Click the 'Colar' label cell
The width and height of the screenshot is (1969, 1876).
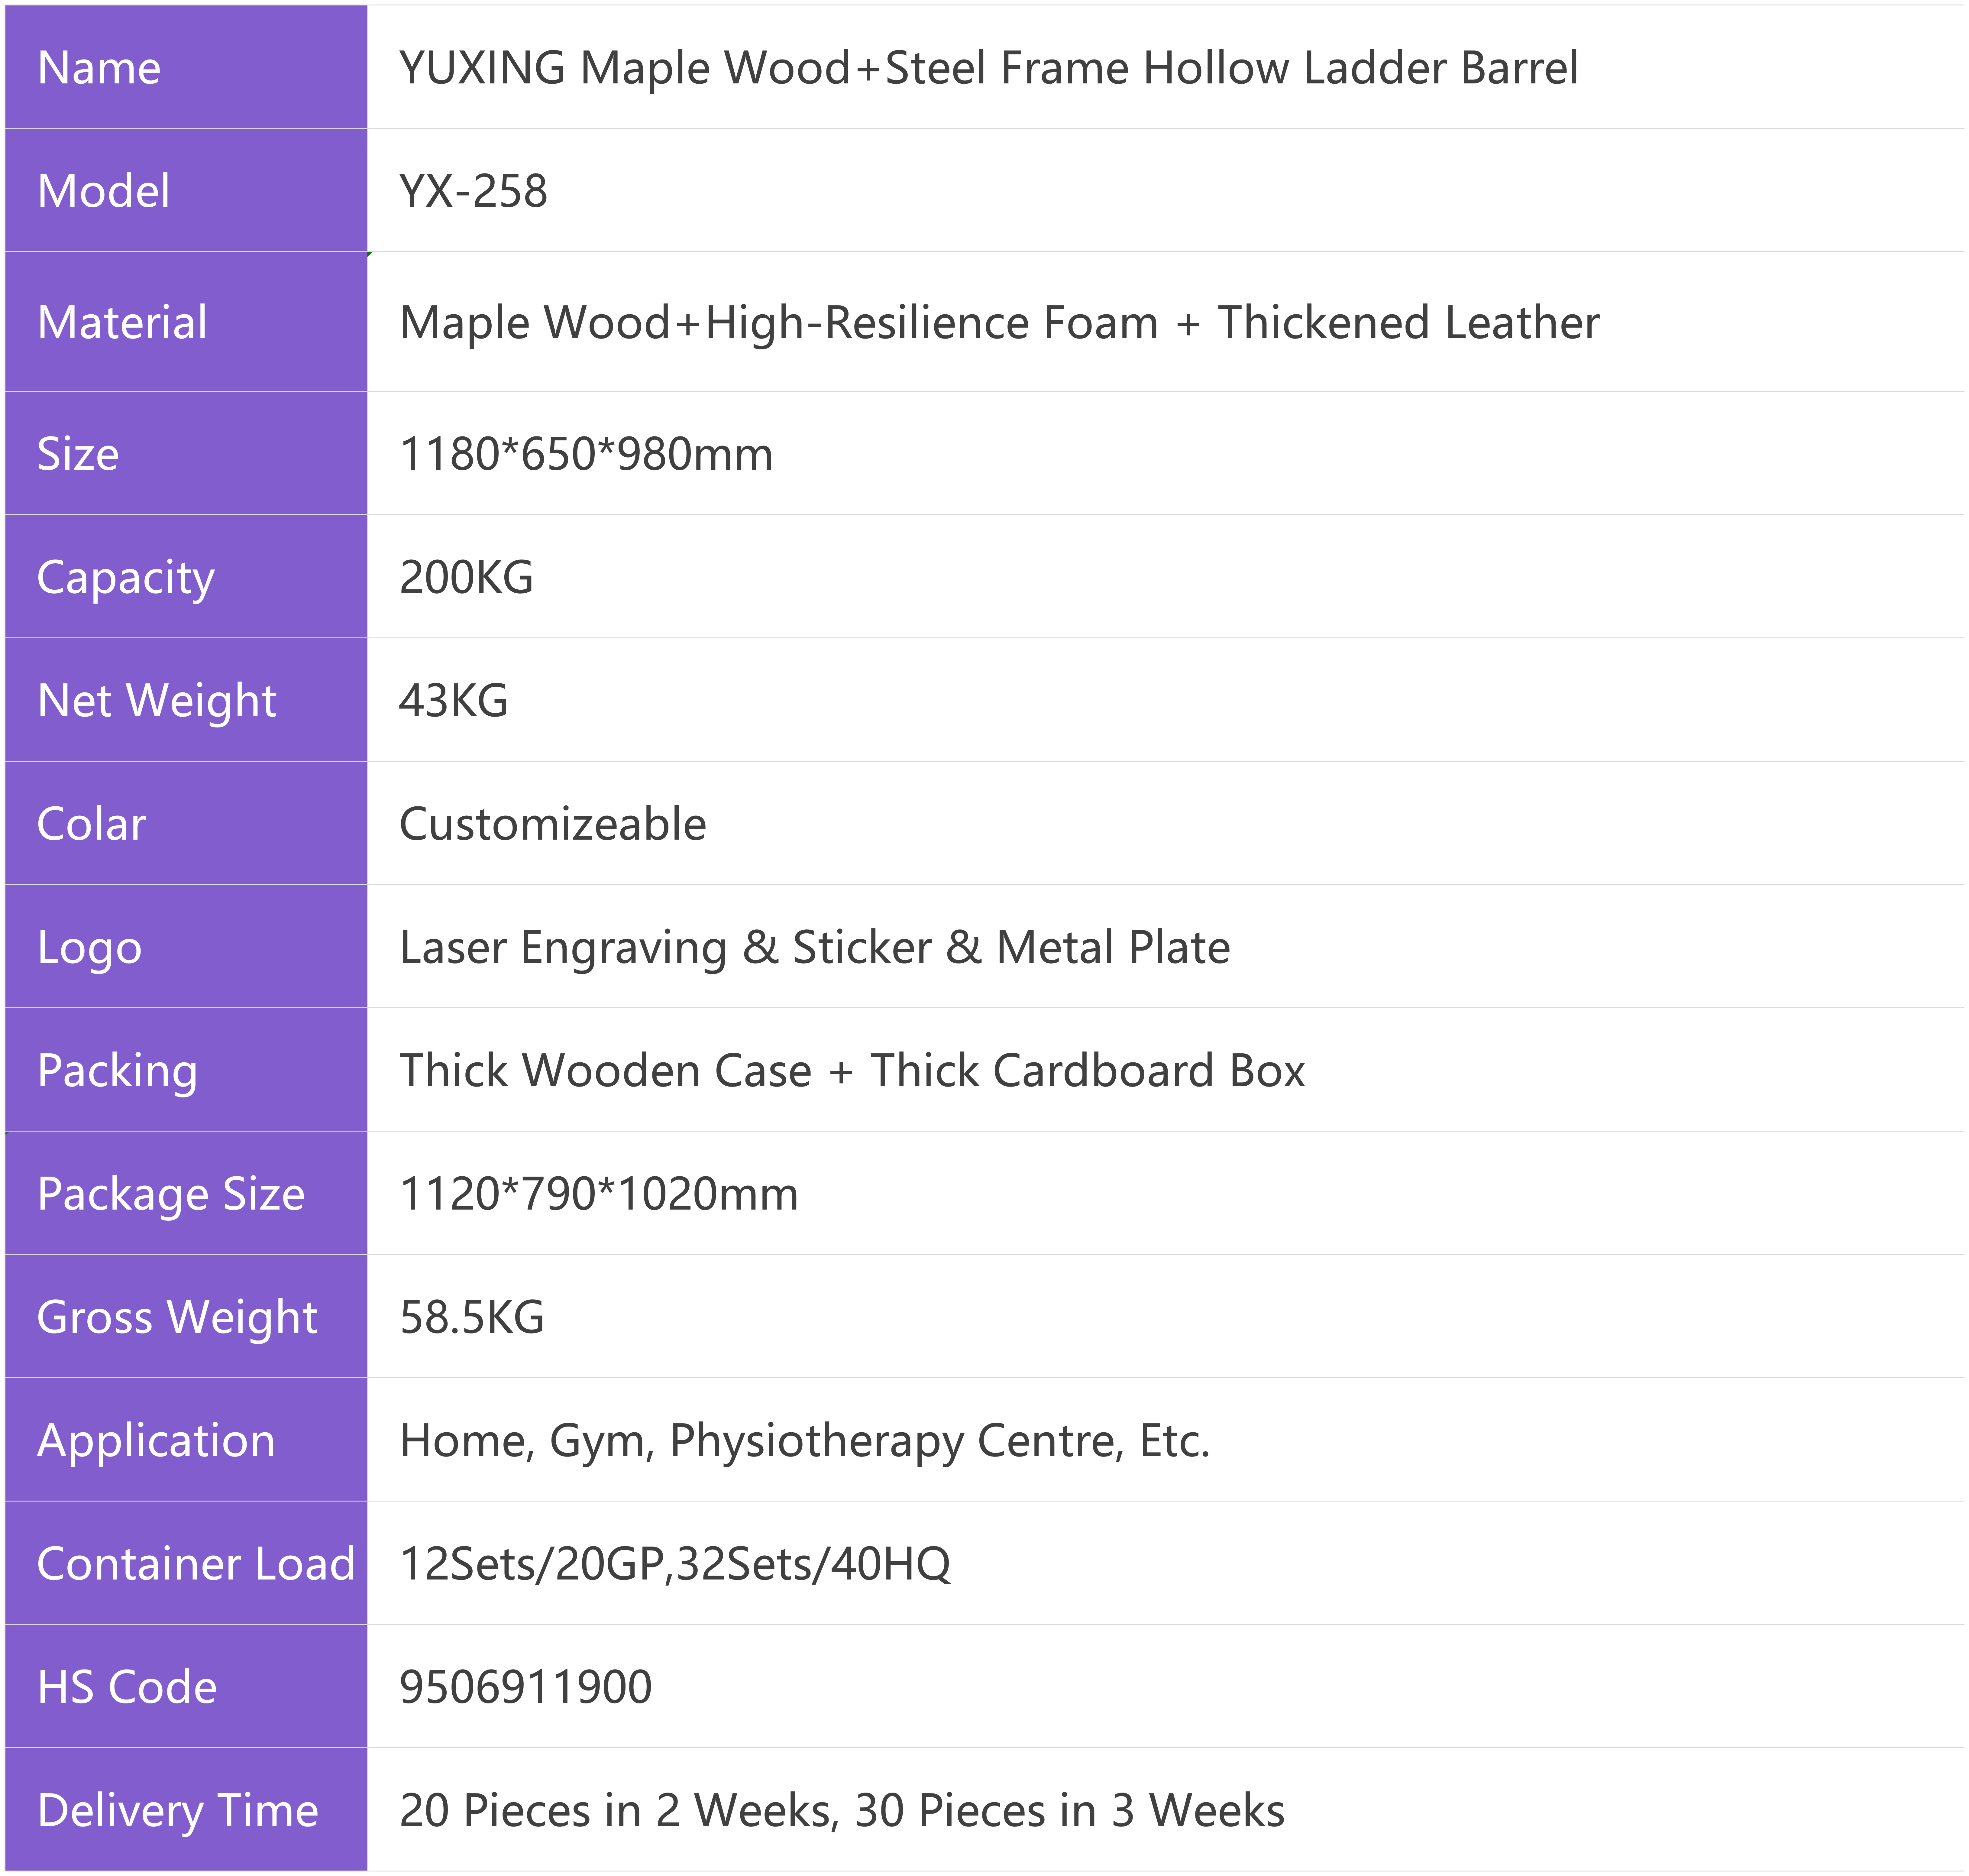[x=186, y=823]
